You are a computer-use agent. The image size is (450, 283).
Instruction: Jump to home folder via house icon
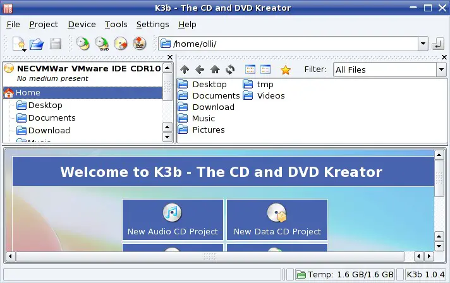(215, 69)
